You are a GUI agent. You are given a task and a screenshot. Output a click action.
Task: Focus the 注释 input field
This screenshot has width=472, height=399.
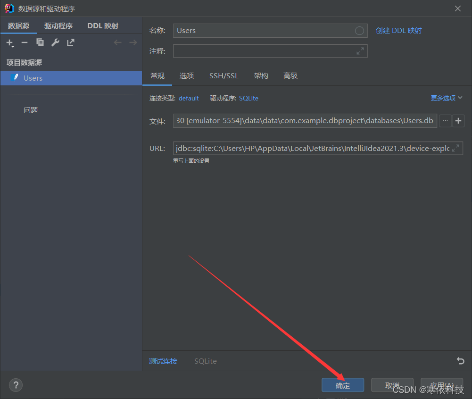coord(270,51)
